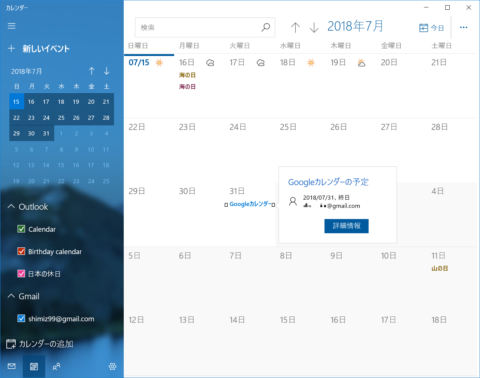Open the more options ellipsis menu

click(x=464, y=27)
